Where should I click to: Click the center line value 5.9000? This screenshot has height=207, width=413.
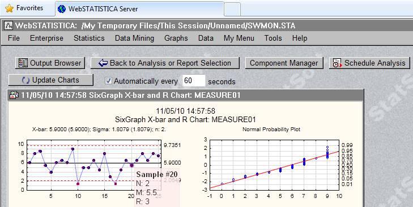point(172,163)
